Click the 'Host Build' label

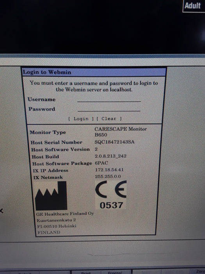tap(45, 157)
